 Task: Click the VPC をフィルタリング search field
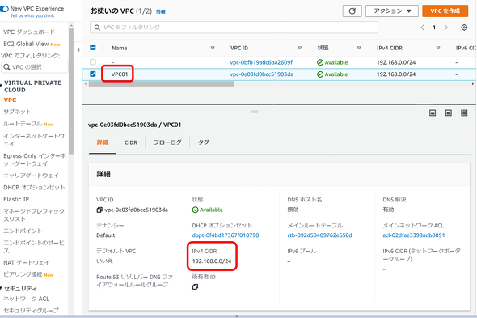[x=234, y=28]
